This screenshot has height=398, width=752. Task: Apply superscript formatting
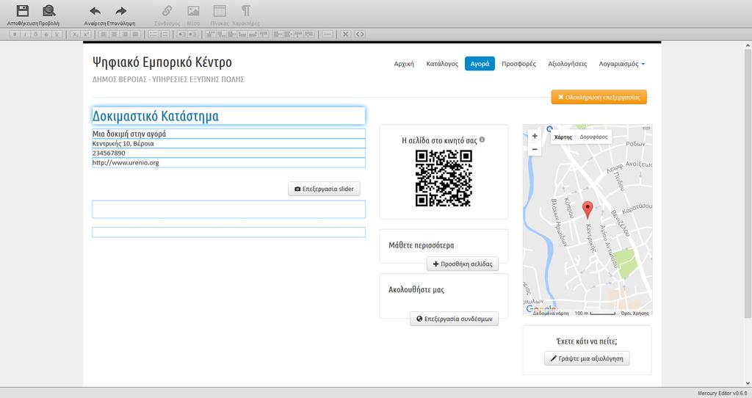coord(86,35)
